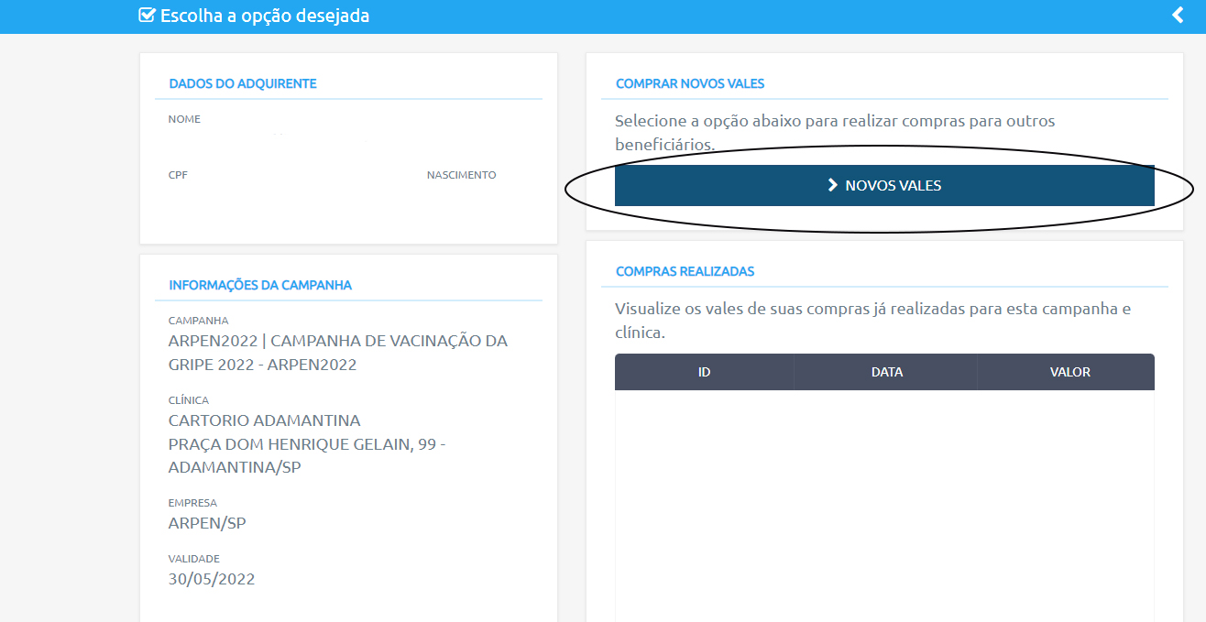
Task: Click the checkbox icon beside 'Escolha a opção desejada'
Action: tap(147, 16)
